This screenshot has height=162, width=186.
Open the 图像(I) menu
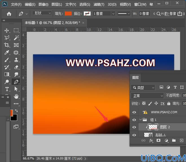[43, 5]
